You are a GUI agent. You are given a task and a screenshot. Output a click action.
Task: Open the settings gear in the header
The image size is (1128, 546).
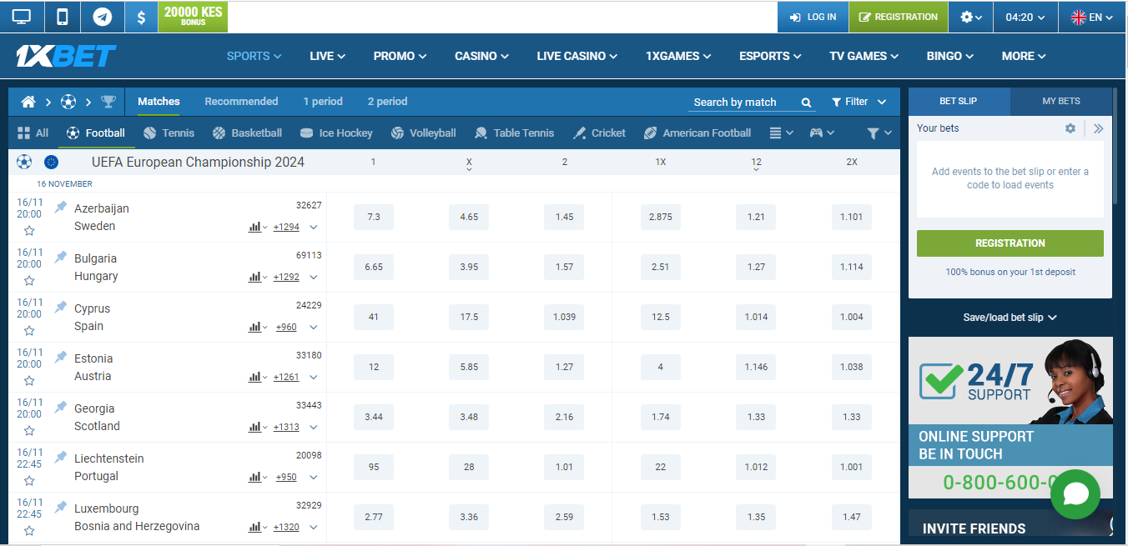[965, 16]
